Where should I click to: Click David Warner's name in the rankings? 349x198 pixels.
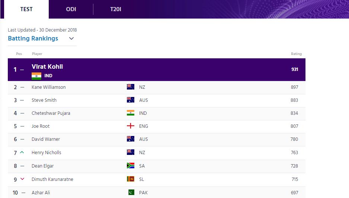coord(46,139)
